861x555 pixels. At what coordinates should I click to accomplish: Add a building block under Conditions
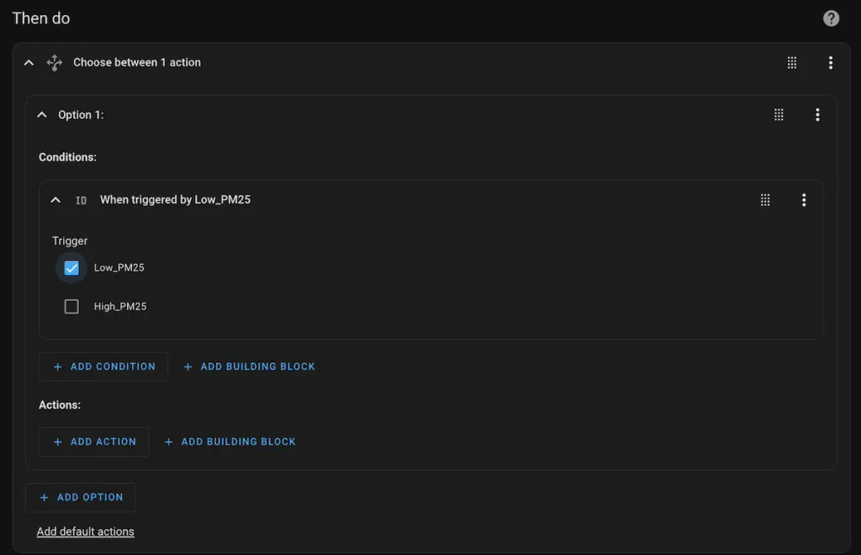point(249,367)
